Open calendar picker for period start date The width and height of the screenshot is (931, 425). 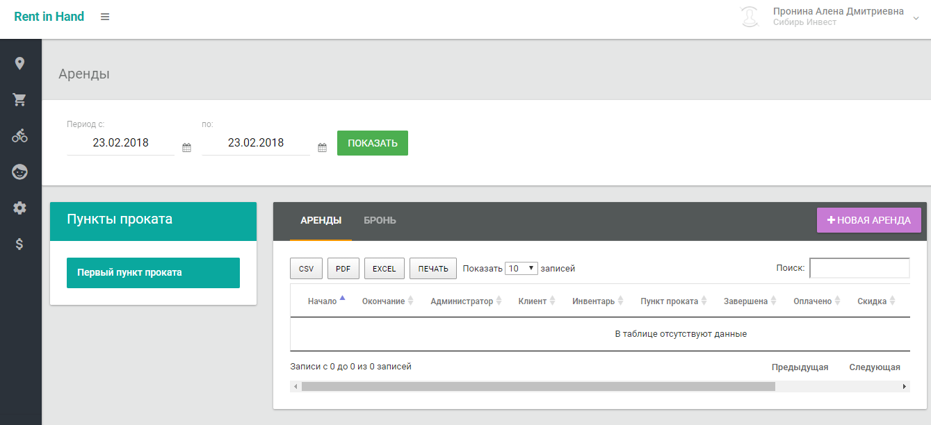(186, 147)
